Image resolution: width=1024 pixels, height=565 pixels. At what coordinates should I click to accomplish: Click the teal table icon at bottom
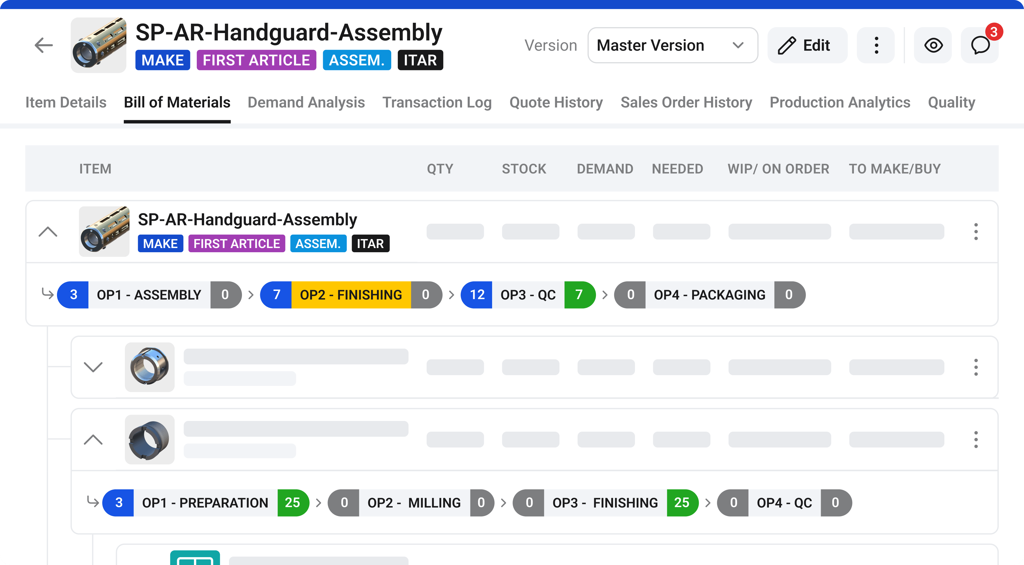tap(195, 558)
